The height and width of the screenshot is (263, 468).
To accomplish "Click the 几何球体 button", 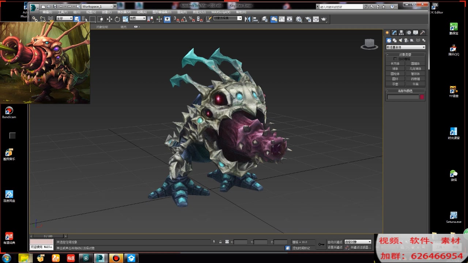I will (x=415, y=69).
